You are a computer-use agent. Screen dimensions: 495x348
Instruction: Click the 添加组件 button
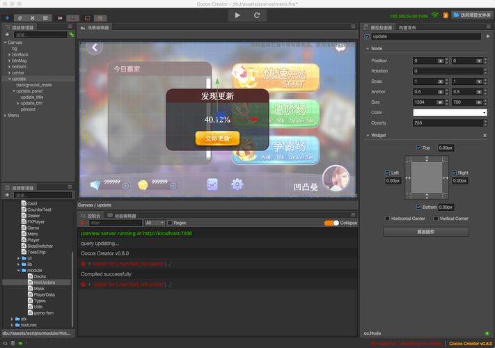click(x=425, y=231)
